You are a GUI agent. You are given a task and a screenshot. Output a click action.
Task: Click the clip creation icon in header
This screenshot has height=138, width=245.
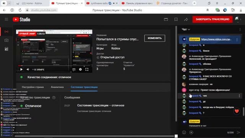pos(166,20)
